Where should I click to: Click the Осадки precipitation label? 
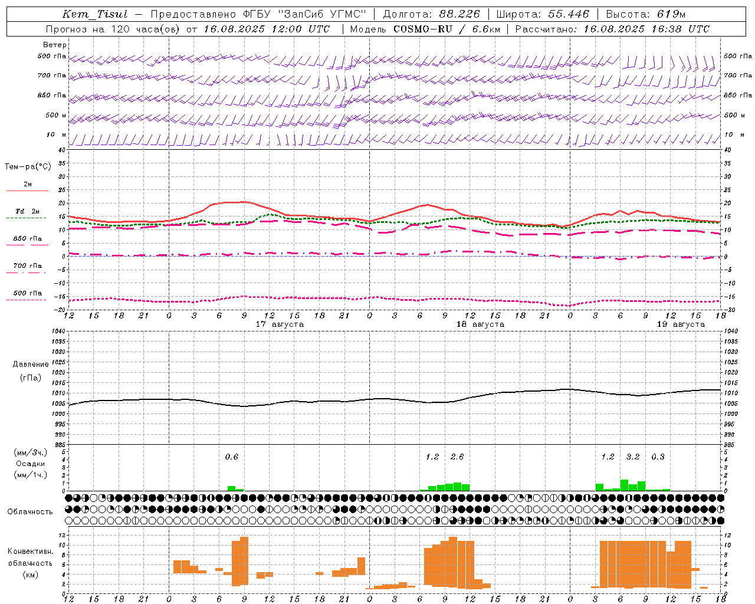point(31,464)
